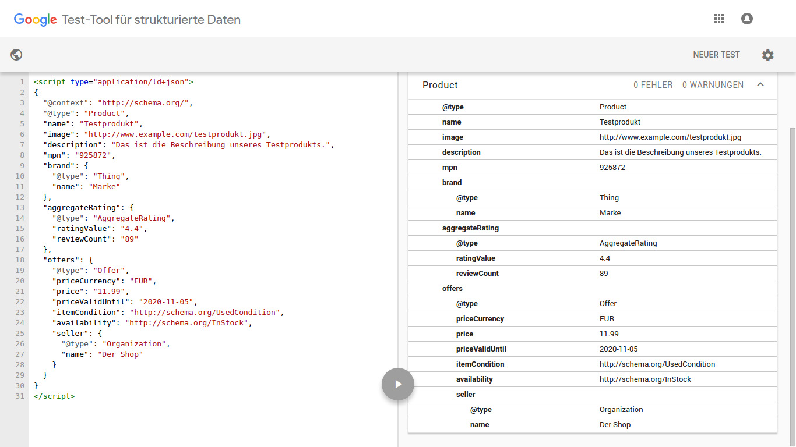This screenshot has height=447, width=796.
Task: Click the aggregateRating row label
Action: pos(471,228)
